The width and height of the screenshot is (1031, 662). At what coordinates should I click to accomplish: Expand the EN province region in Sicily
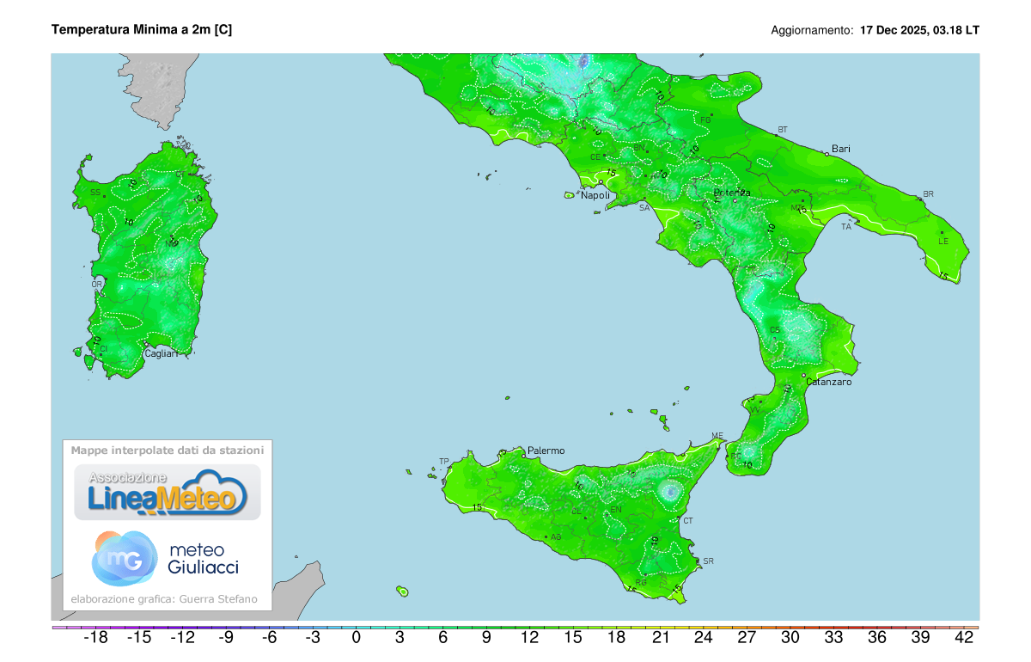(x=616, y=510)
